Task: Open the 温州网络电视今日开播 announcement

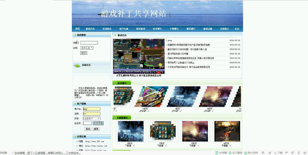Action: click(x=178, y=54)
